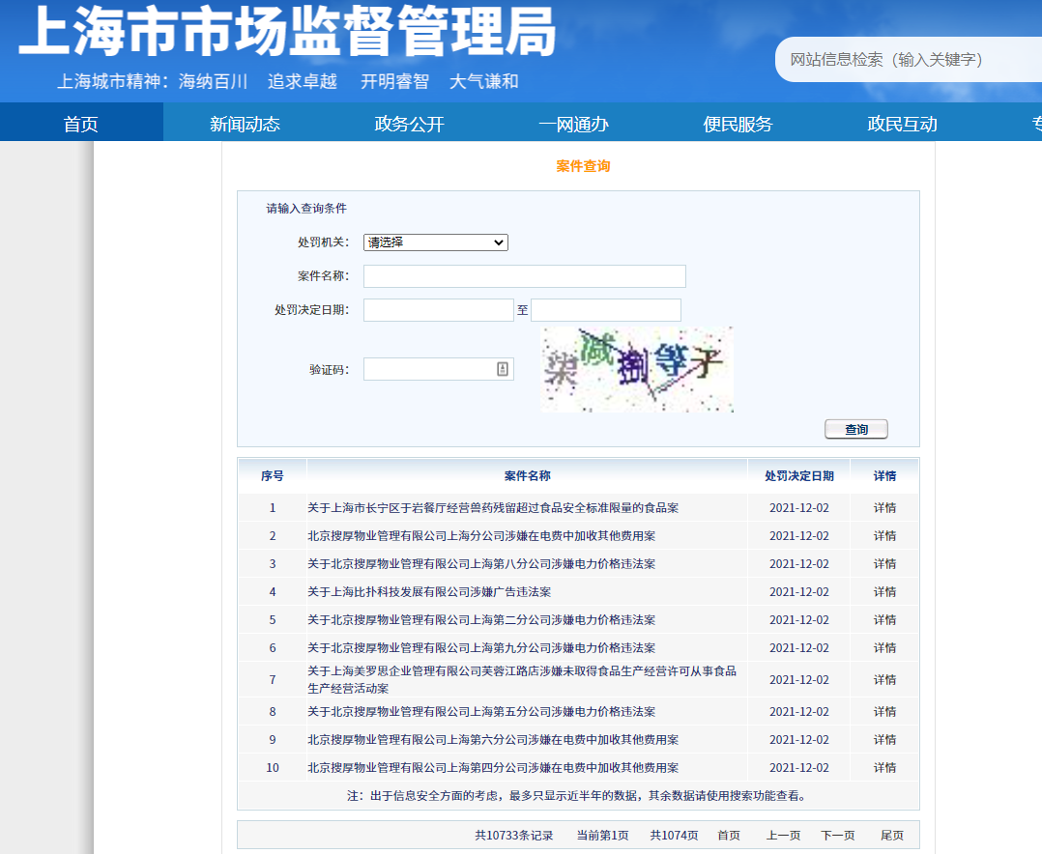Open 详情 for the 第六分公司 case
This screenshot has height=854, width=1042.
tap(884, 739)
